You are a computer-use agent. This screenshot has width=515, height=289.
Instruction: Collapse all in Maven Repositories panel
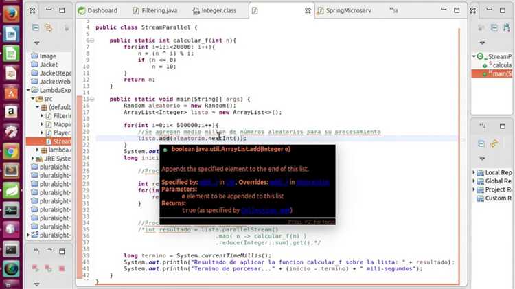coord(481,143)
